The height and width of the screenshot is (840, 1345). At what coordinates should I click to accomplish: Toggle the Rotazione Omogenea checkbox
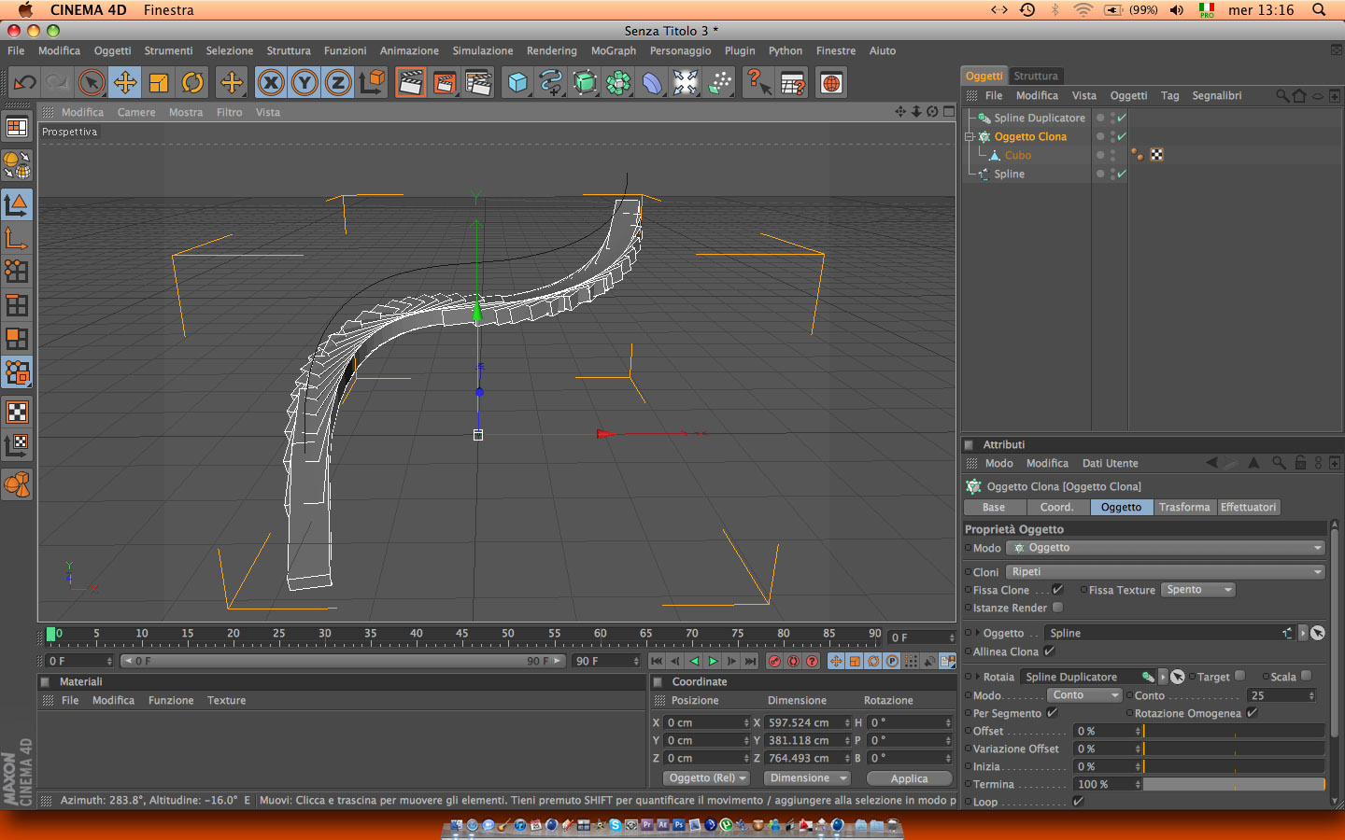pos(1252,713)
